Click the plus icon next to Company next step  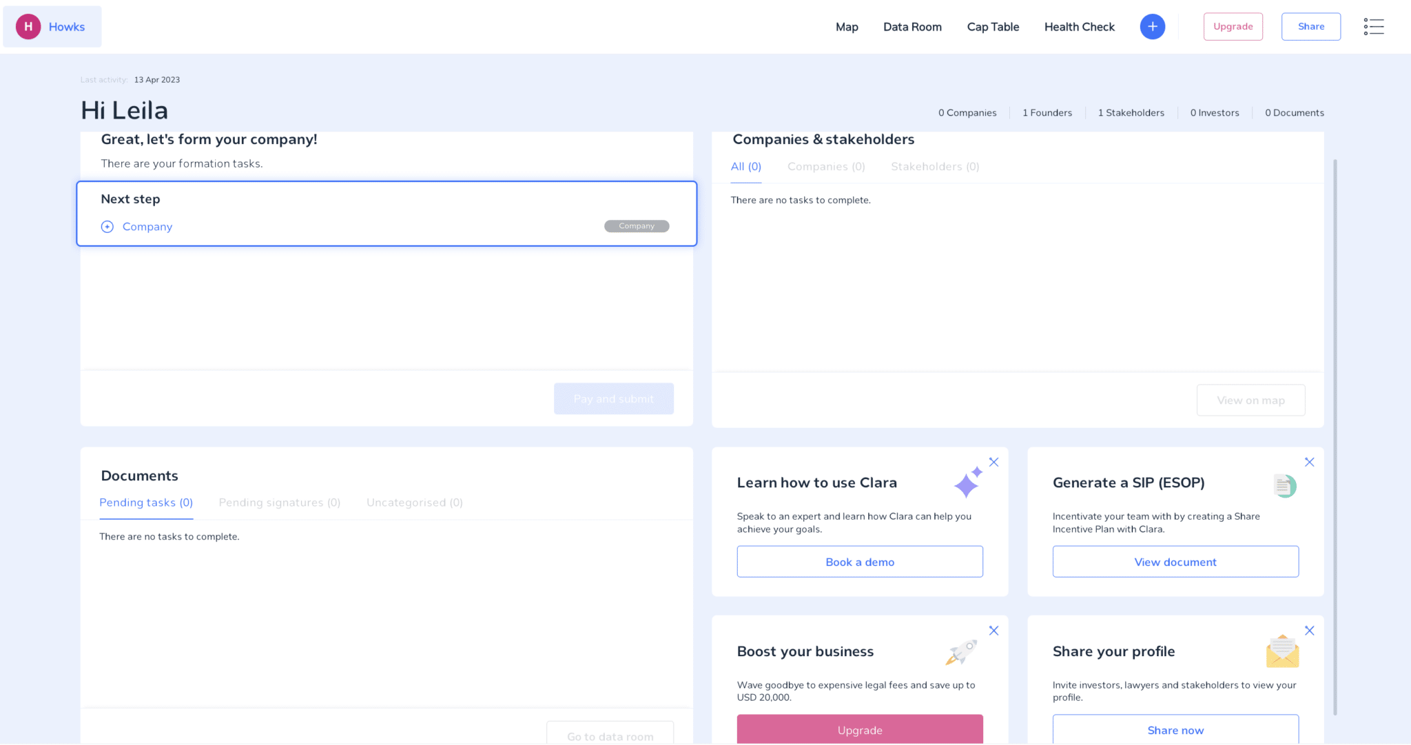tap(107, 226)
